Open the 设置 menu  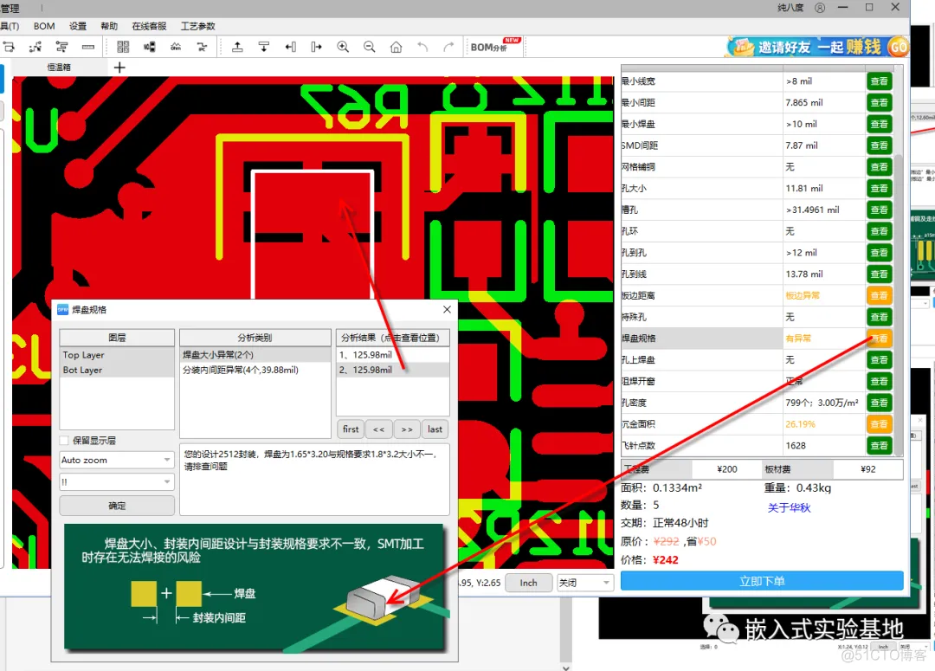point(78,26)
